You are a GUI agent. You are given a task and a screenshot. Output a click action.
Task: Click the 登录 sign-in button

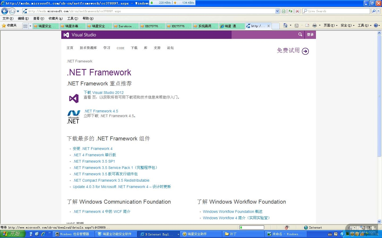[310, 35]
